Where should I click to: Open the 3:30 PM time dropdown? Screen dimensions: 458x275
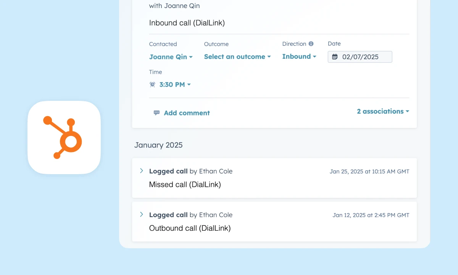pos(175,84)
